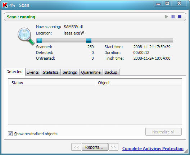190x155 pixels.
Task: Click the scan progress bar
Action: point(105,41)
